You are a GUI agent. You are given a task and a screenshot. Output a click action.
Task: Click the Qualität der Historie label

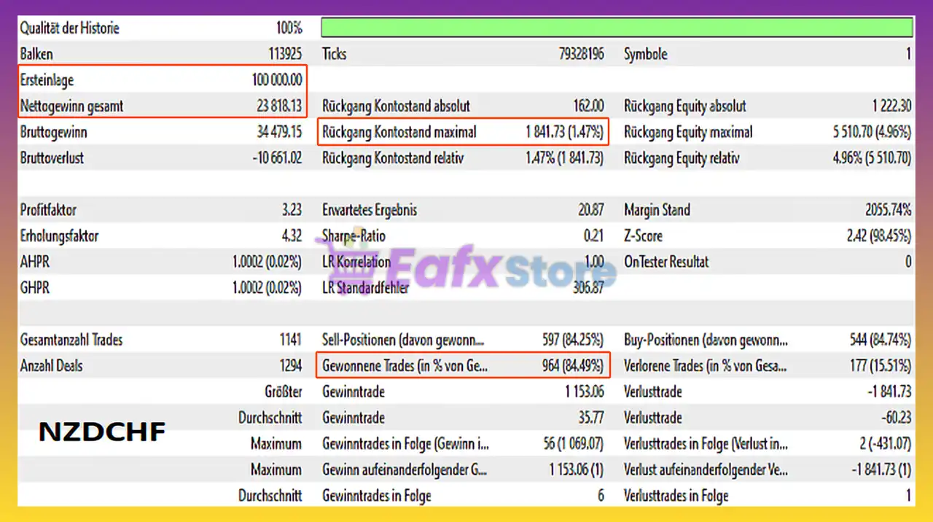[70, 28]
